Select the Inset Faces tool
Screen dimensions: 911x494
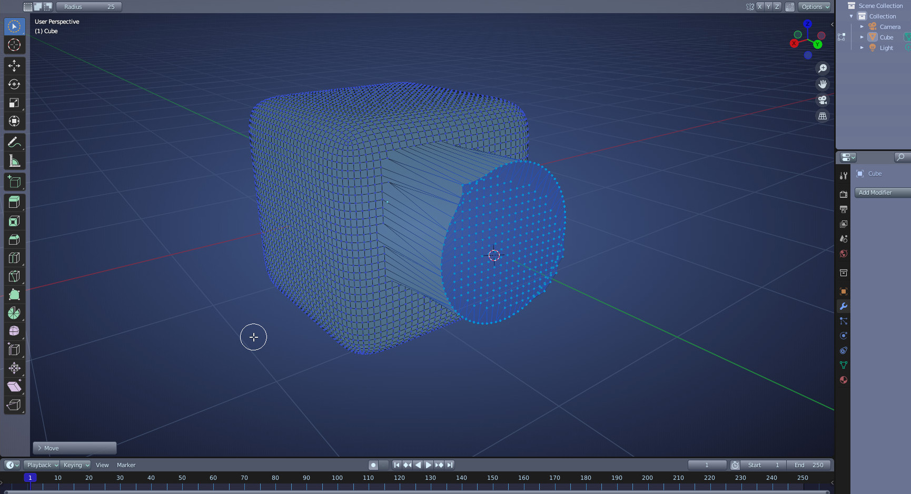pyautogui.click(x=14, y=221)
